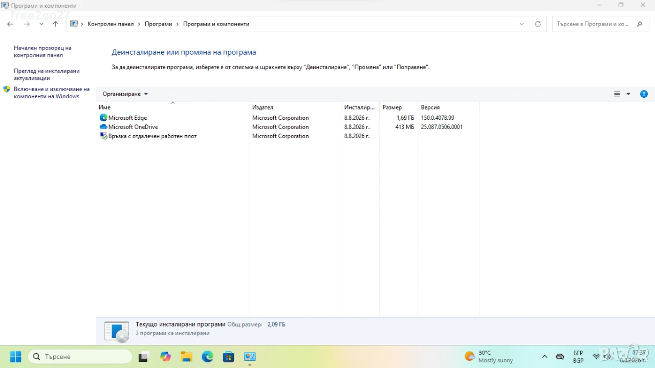Viewport: 655px width, 368px height.
Task: Click Edge version '150.0.4078.99'
Action: (x=438, y=118)
